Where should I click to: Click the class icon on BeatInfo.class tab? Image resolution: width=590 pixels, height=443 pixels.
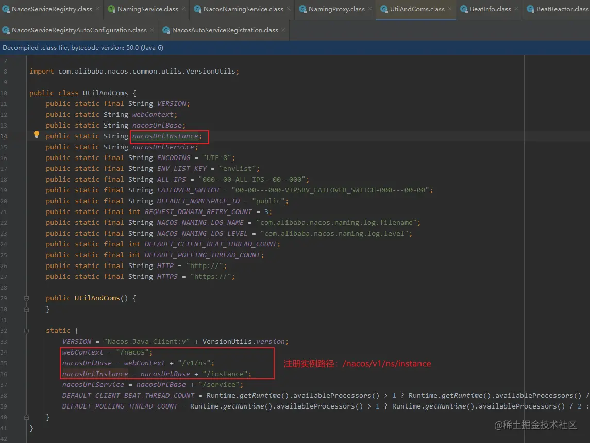pyautogui.click(x=464, y=9)
